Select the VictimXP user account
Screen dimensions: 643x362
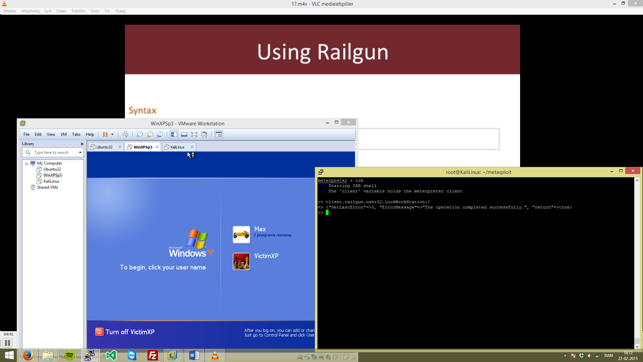pos(241,261)
